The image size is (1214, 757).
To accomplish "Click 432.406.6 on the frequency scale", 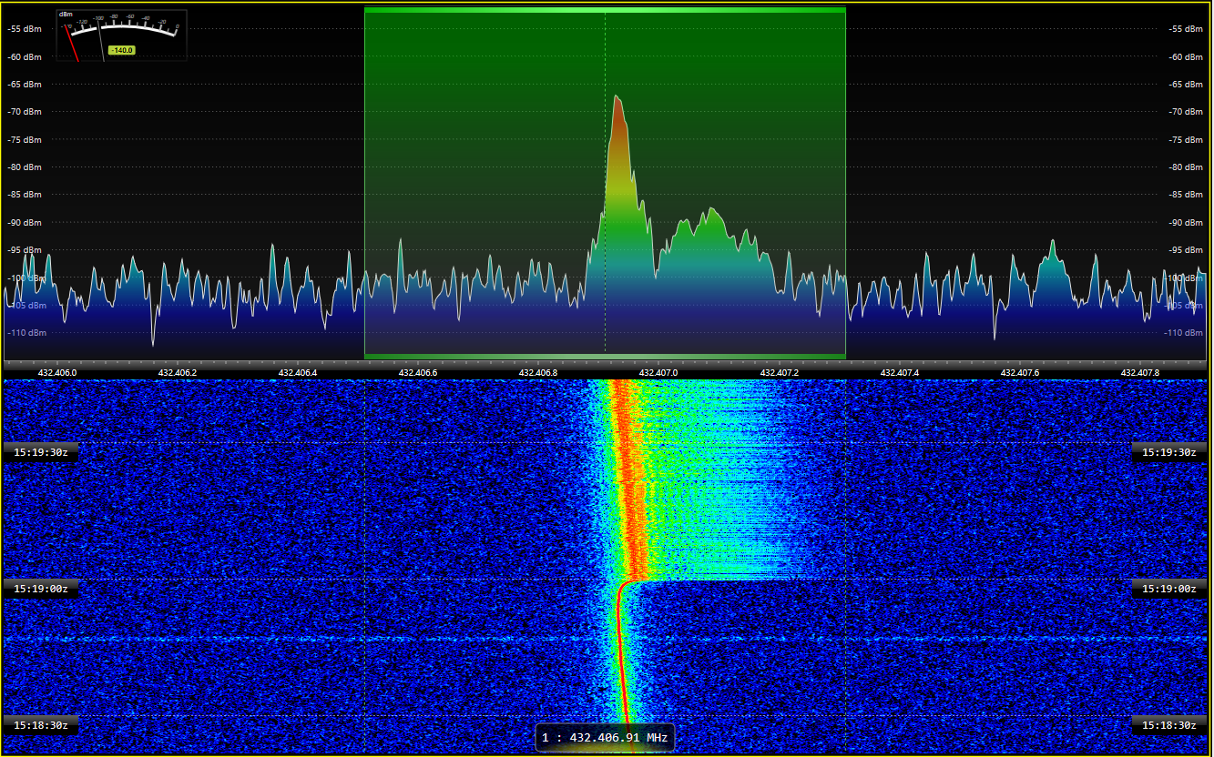I will point(418,372).
